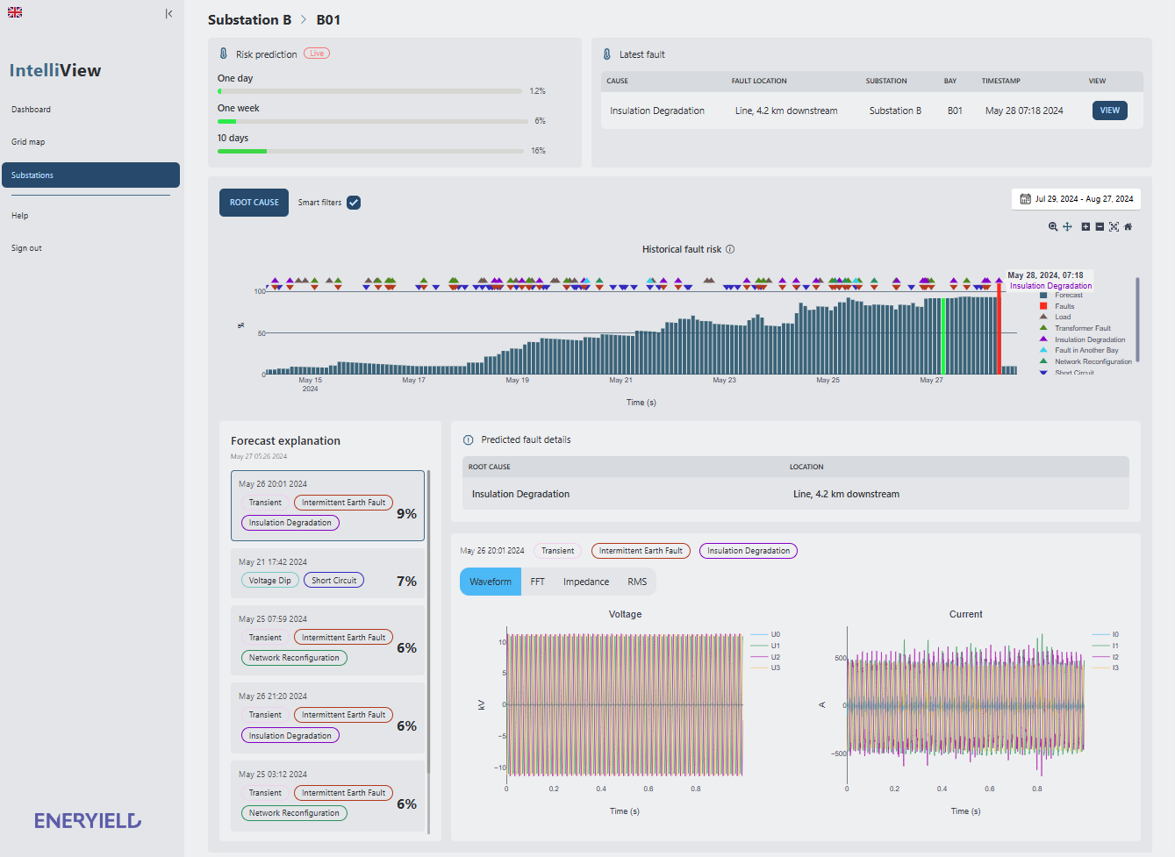Open Grid map in sidebar
The height and width of the screenshot is (857, 1175).
pos(28,142)
